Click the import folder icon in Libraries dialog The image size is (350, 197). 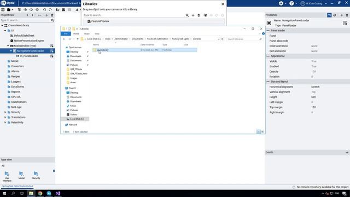[206, 15]
